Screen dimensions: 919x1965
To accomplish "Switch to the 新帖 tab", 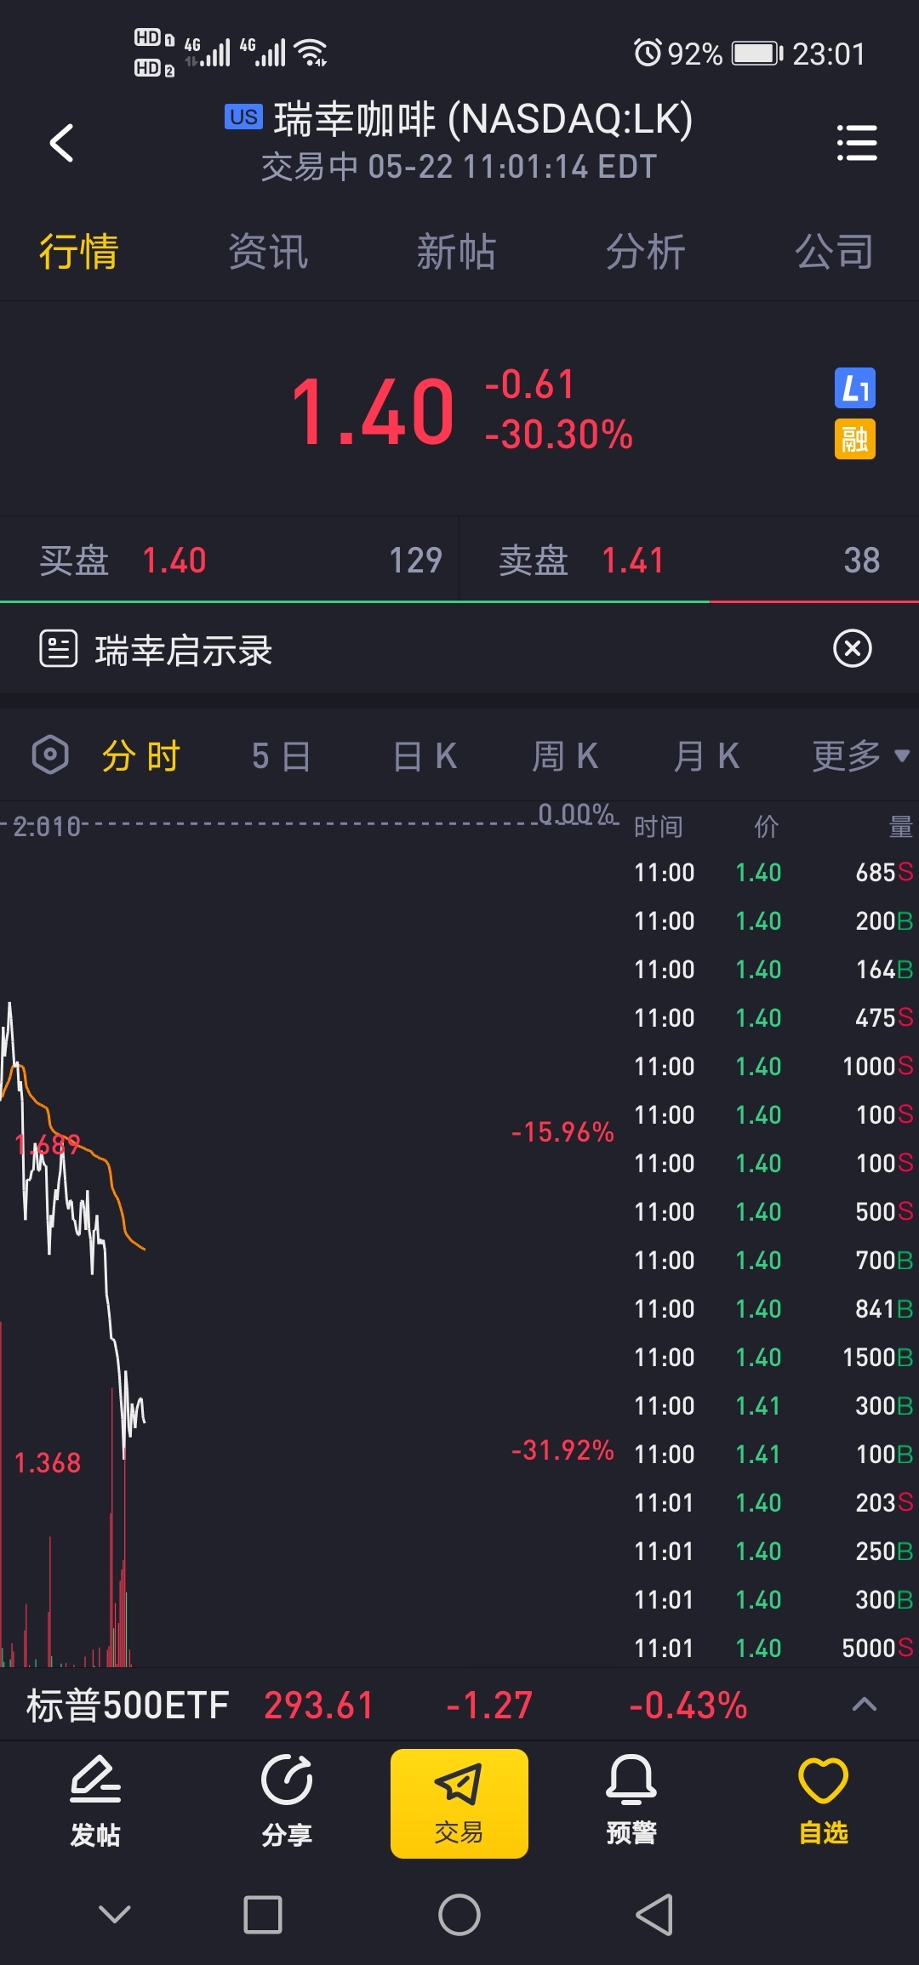I will point(457,253).
